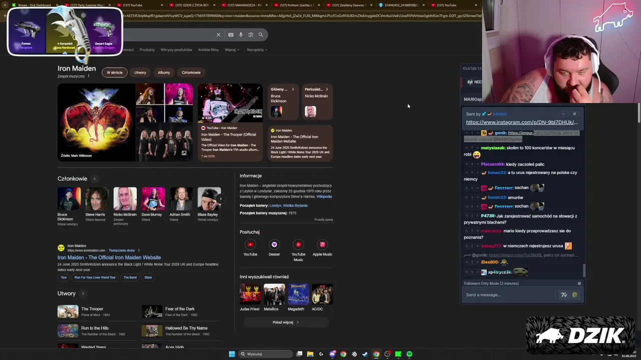Image resolution: width=641 pixels, height=360 pixels.
Task: Clear the Google search box text
Action: pos(218,34)
